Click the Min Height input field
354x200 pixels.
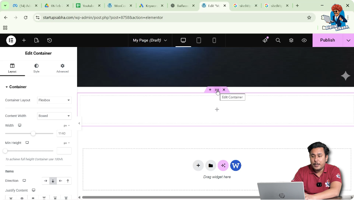64,151
